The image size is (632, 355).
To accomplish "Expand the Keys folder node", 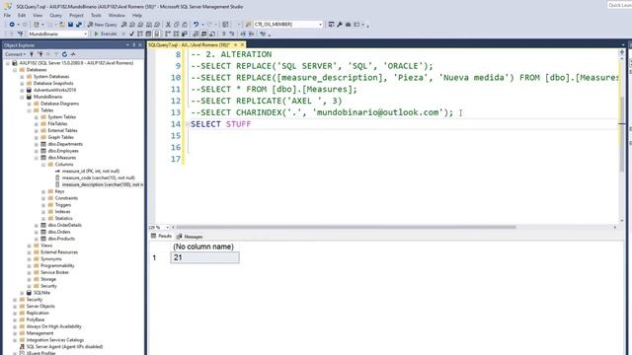I will [x=43, y=191].
